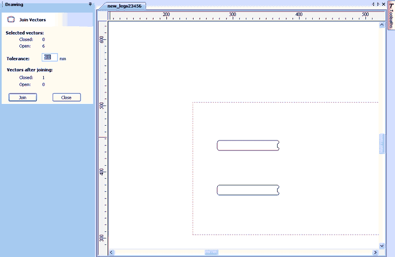
Task: Click the horizontal scrollbar right arrow
Action: [x=375, y=252]
